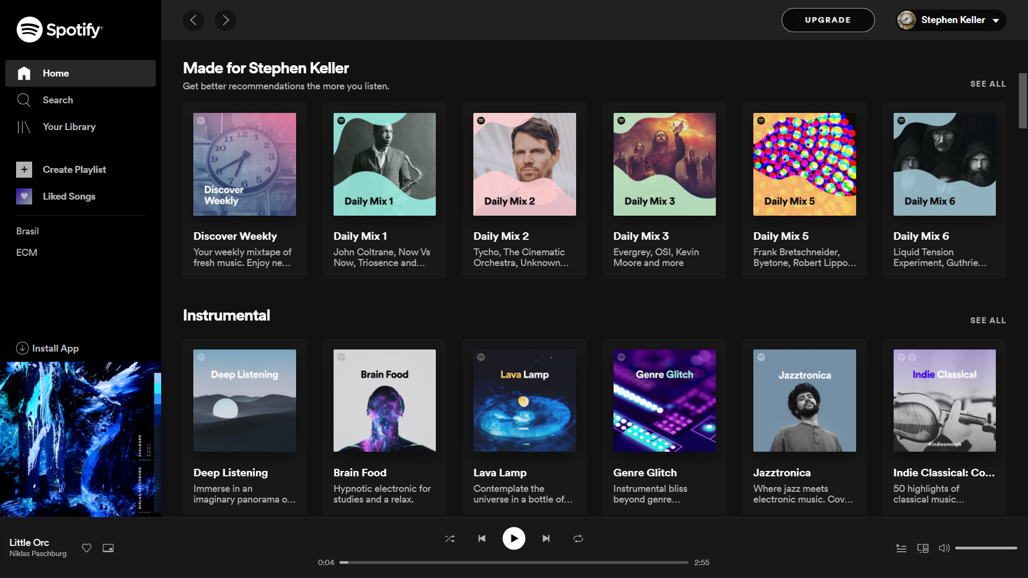
Task: Like Little Orc with the heart icon
Action: coord(87,548)
